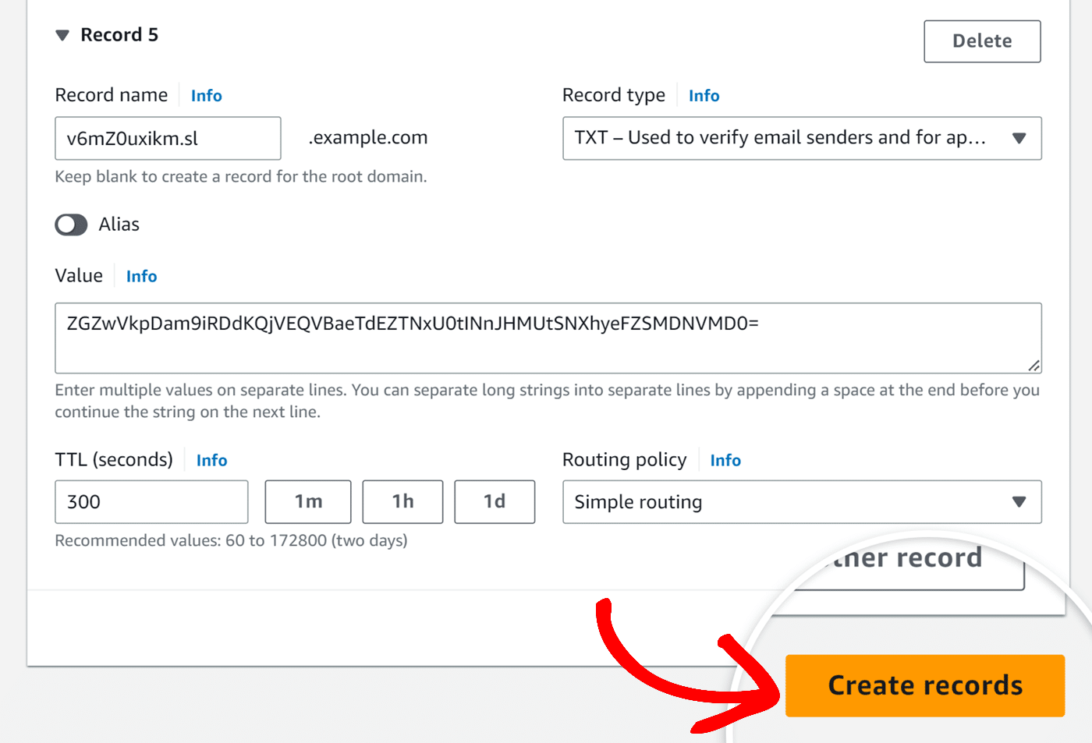The height and width of the screenshot is (743, 1092).
Task: Open the Routing policy dropdown
Action: coord(802,502)
